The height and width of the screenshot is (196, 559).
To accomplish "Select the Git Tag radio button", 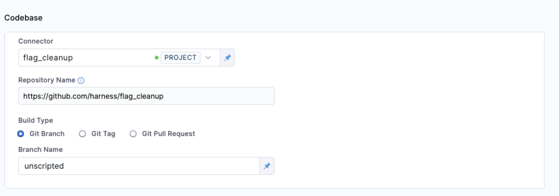I will pos(83,134).
